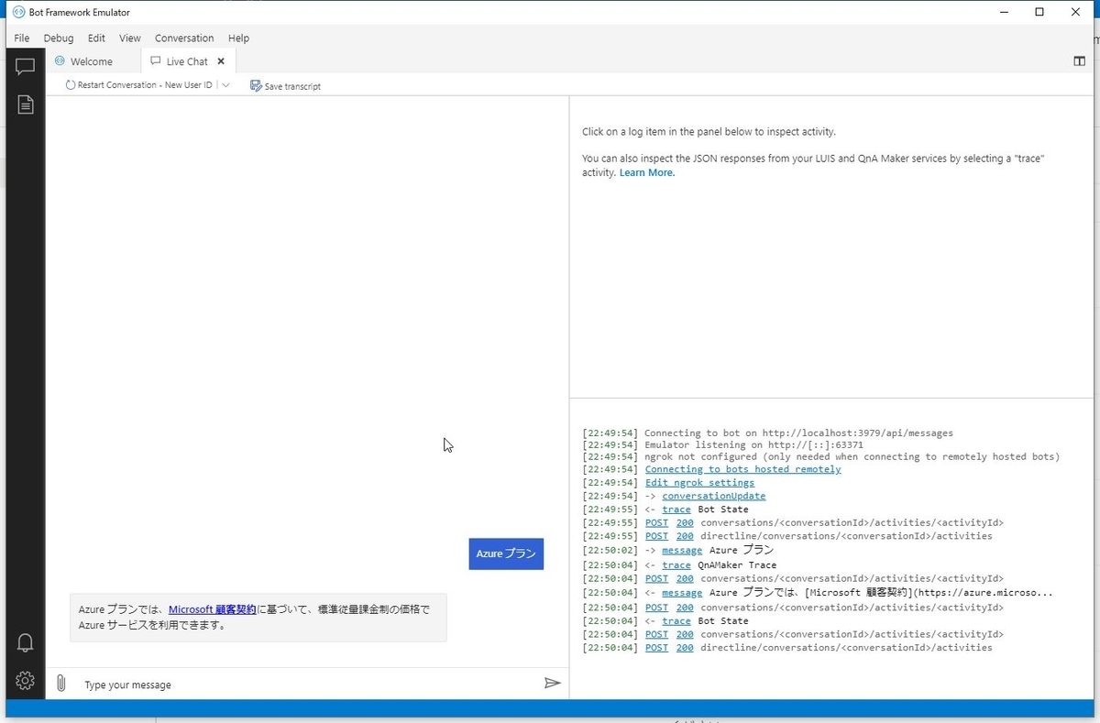Select the user's Azure プラン chat bubble

click(x=506, y=553)
